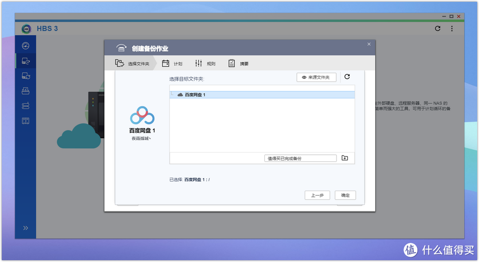
Task: Go to the 选择文件夹 step tab
Action: click(x=132, y=63)
